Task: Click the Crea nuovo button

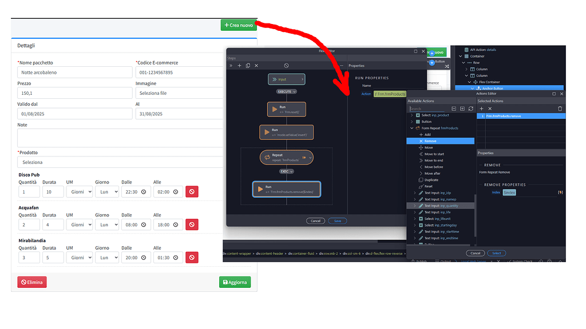Action: tap(239, 25)
